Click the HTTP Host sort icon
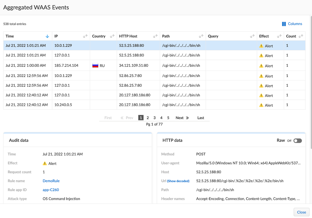The image size is (312, 218). pos(155,36)
